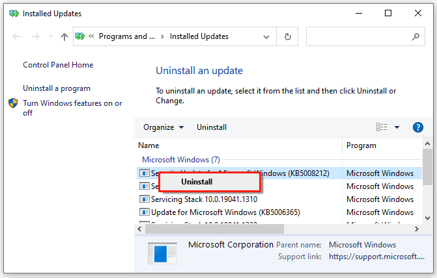Go back using the back arrow
Image resolution: width=437 pixels, height=278 pixels.
16,36
